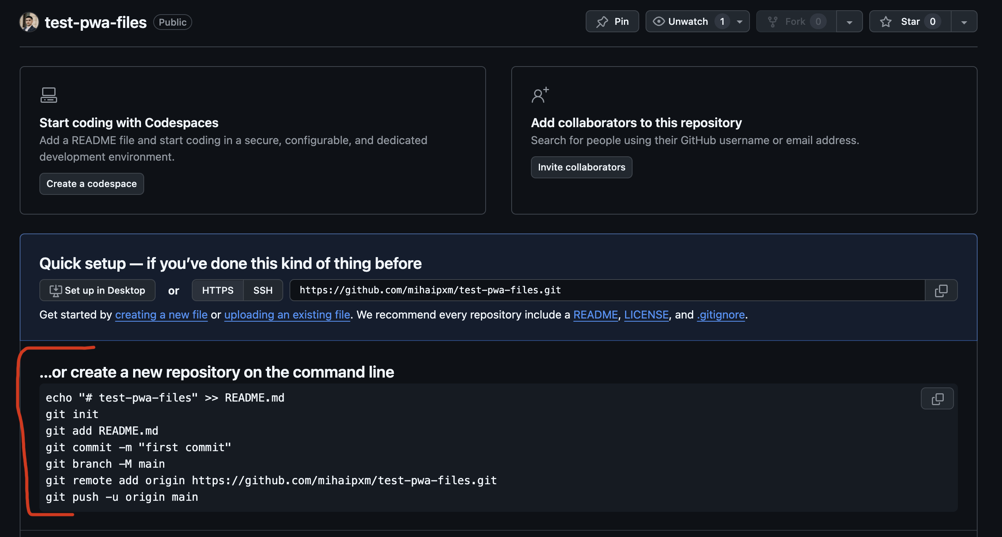Select the SSH clone option
The width and height of the screenshot is (1002, 537).
[263, 290]
